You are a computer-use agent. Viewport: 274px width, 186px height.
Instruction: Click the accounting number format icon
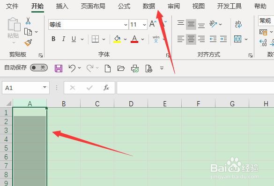pos(263,32)
